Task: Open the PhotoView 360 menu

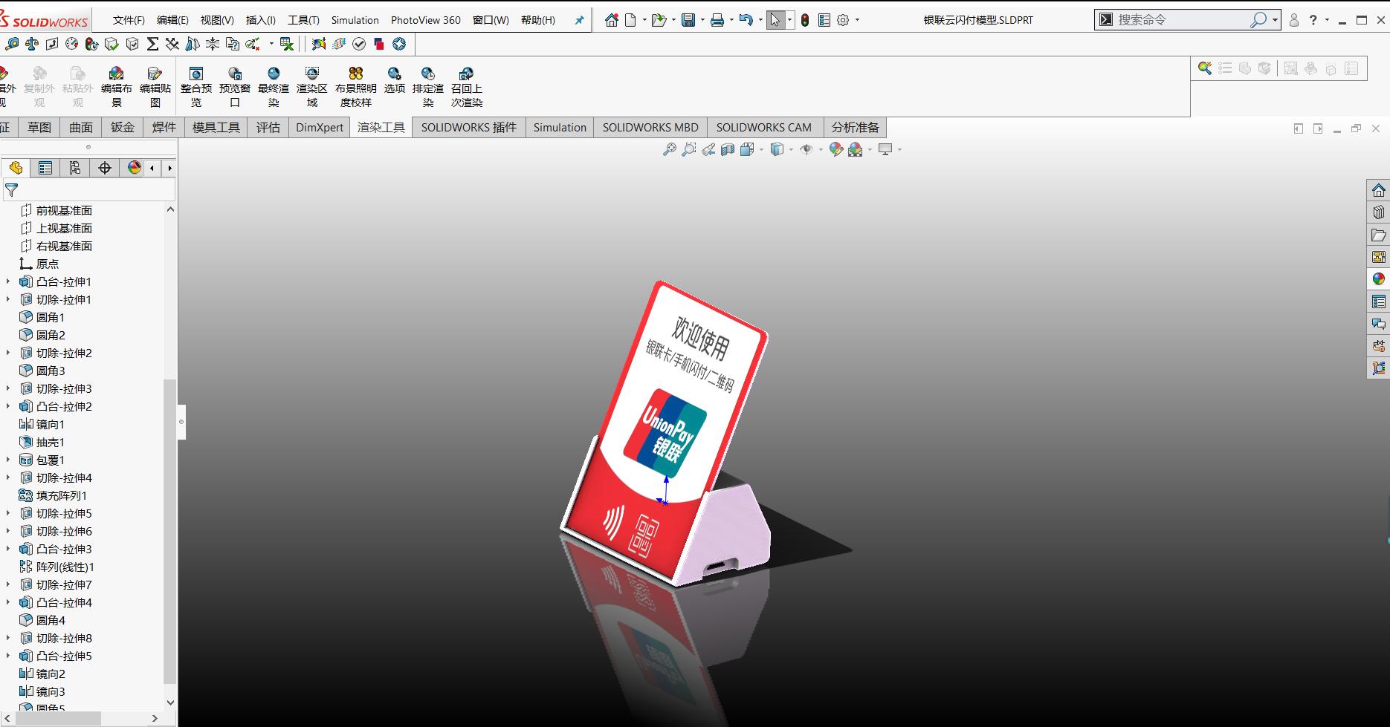Action: 426,20
